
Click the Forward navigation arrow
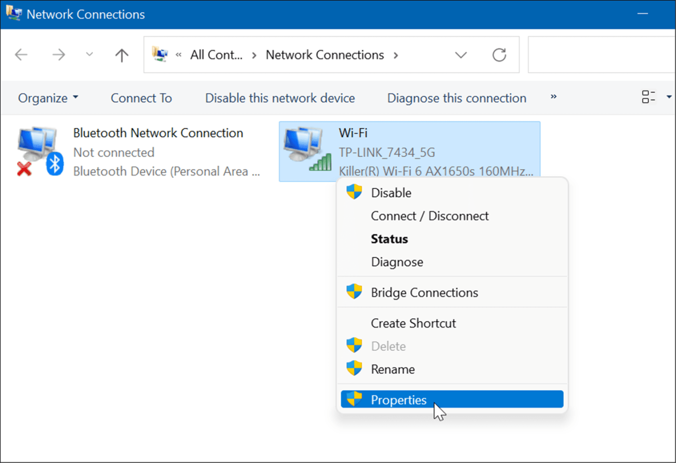(58, 55)
